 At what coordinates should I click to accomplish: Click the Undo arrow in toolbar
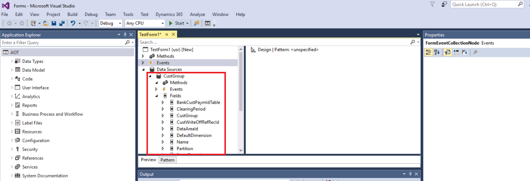click(x=73, y=23)
